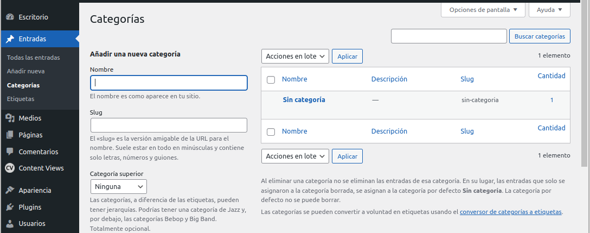Toggle the select-all checkbox in table header
This screenshot has width=590, height=233.
(x=271, y=80)
